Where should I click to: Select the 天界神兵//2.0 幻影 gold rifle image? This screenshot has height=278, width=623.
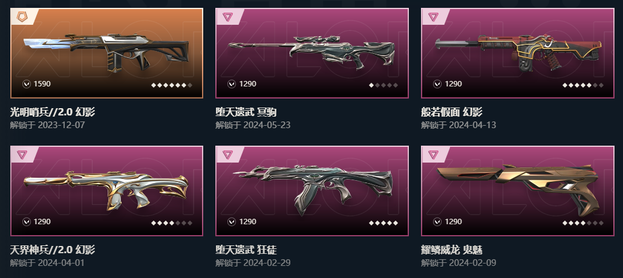[106, 190]
